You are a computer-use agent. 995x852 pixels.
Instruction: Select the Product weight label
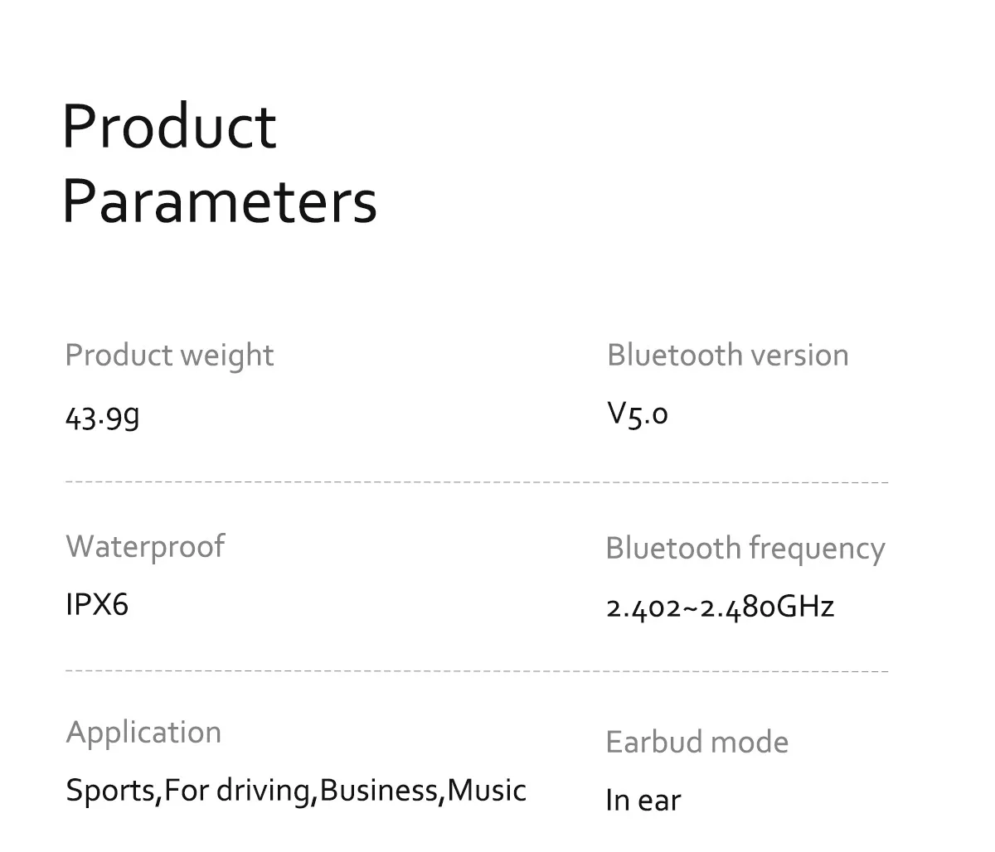[x=169, y=356]
